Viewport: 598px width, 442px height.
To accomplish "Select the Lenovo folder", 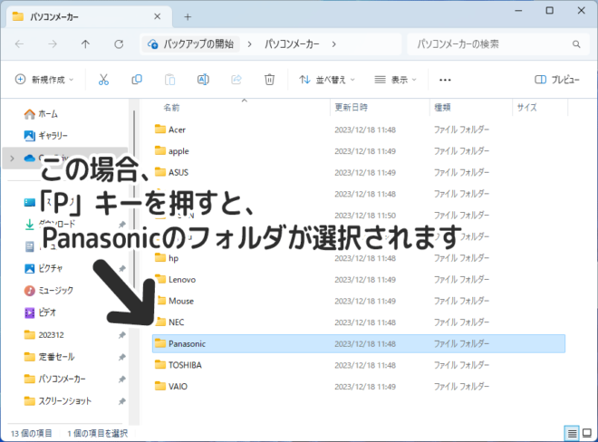I will point(359,280).
